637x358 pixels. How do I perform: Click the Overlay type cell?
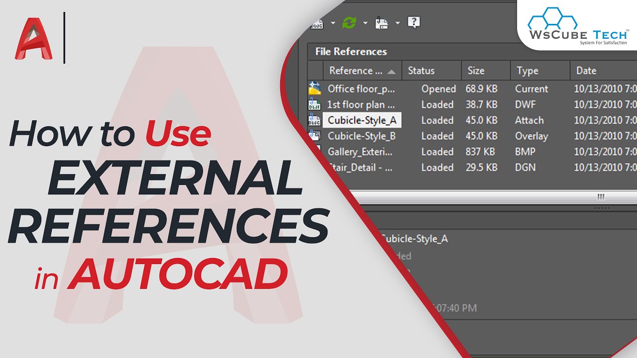click(x=531, y=136)
